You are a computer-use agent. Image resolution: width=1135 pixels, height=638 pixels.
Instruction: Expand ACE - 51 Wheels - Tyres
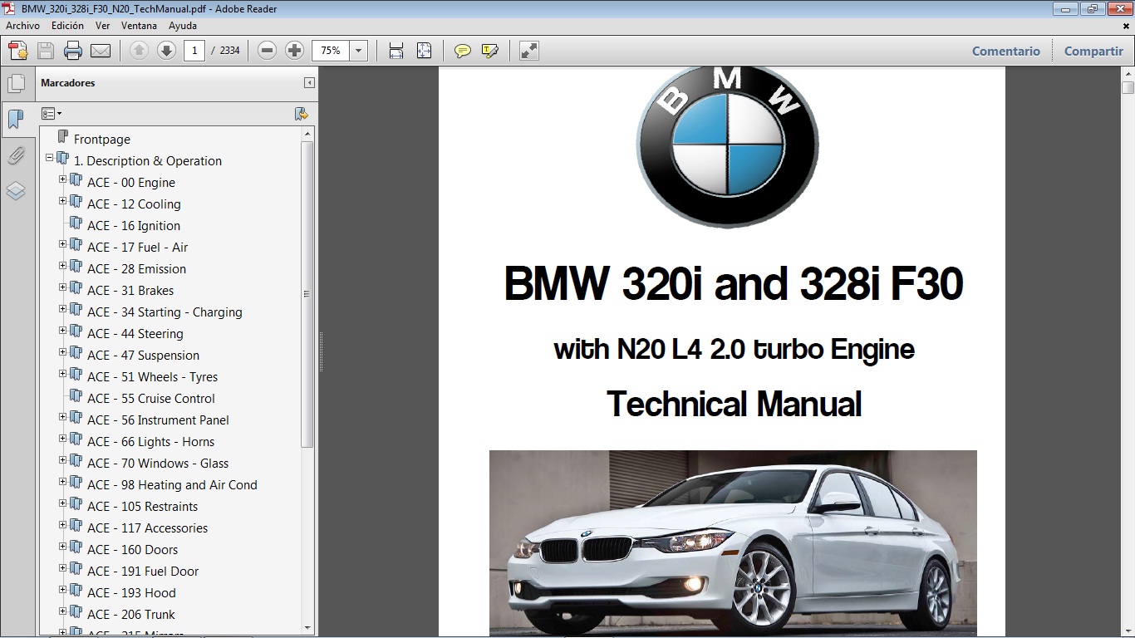tap(63, 373)
